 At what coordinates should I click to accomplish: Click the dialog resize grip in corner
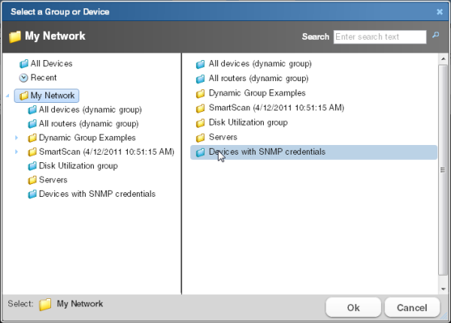point(445,317)
